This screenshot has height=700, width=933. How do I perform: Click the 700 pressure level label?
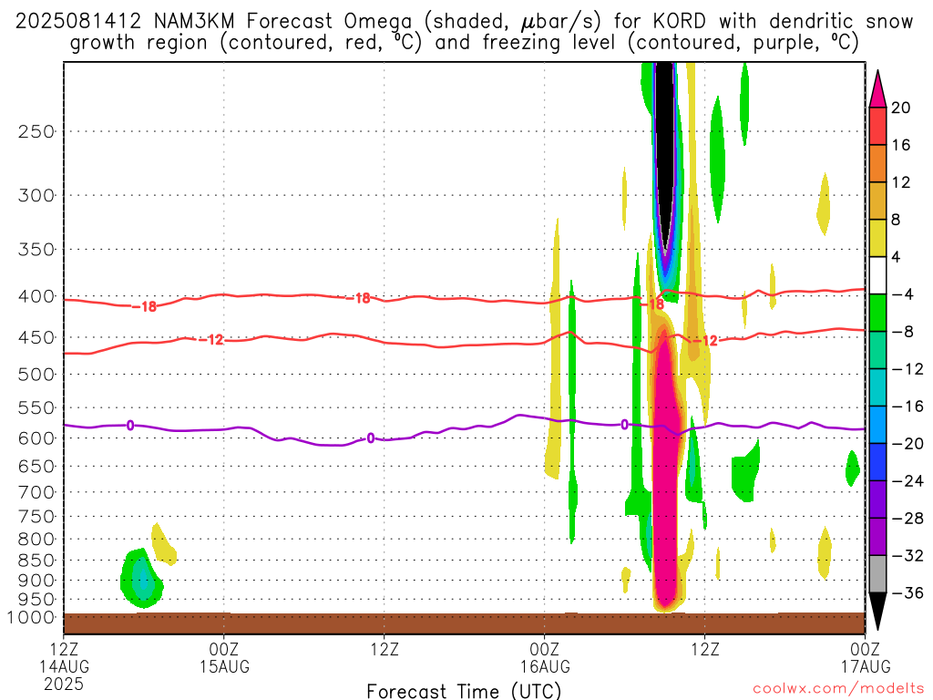click(x=36, y=492)
